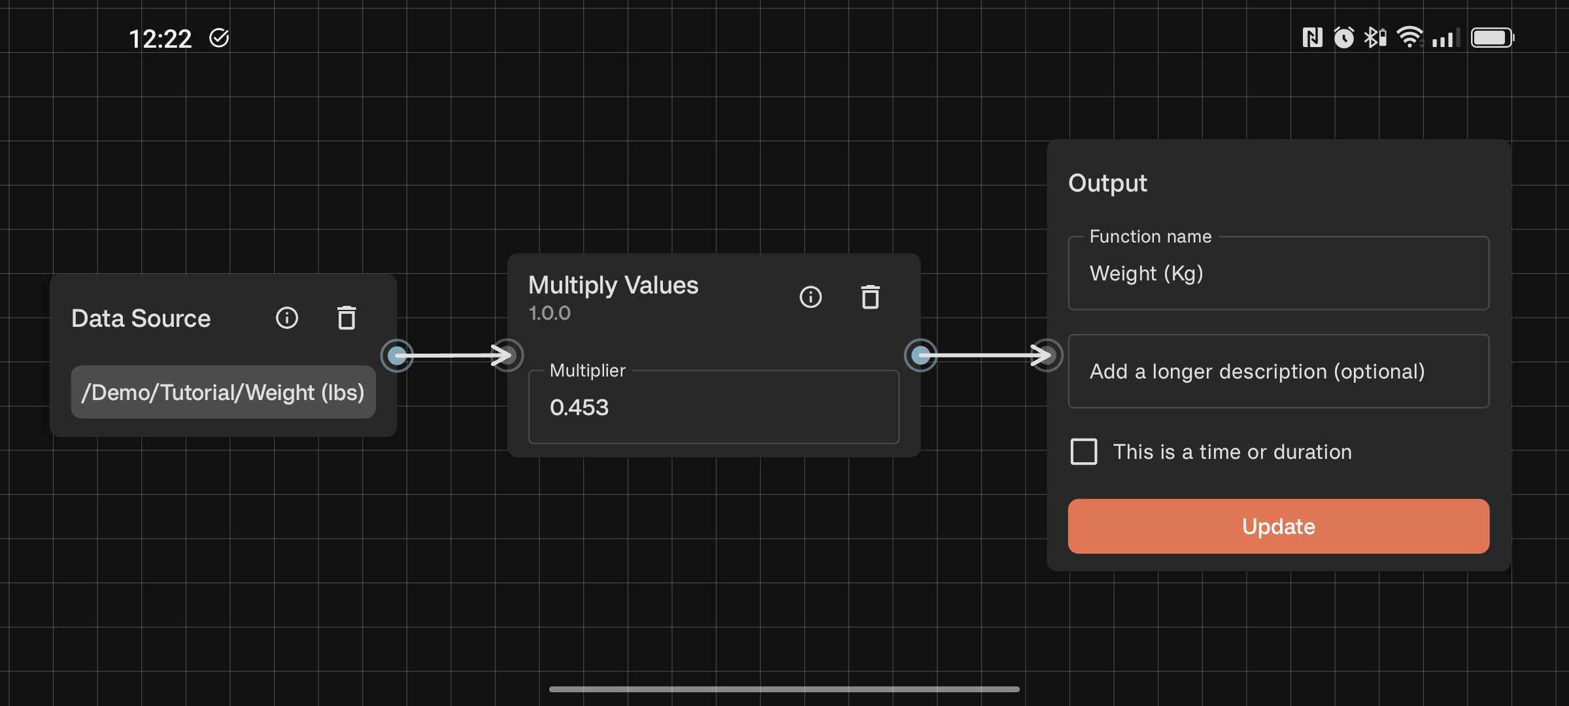This screenshot has width=1569, height=706.
Task: Open info for the Multiply Values node
Action: 811,297
